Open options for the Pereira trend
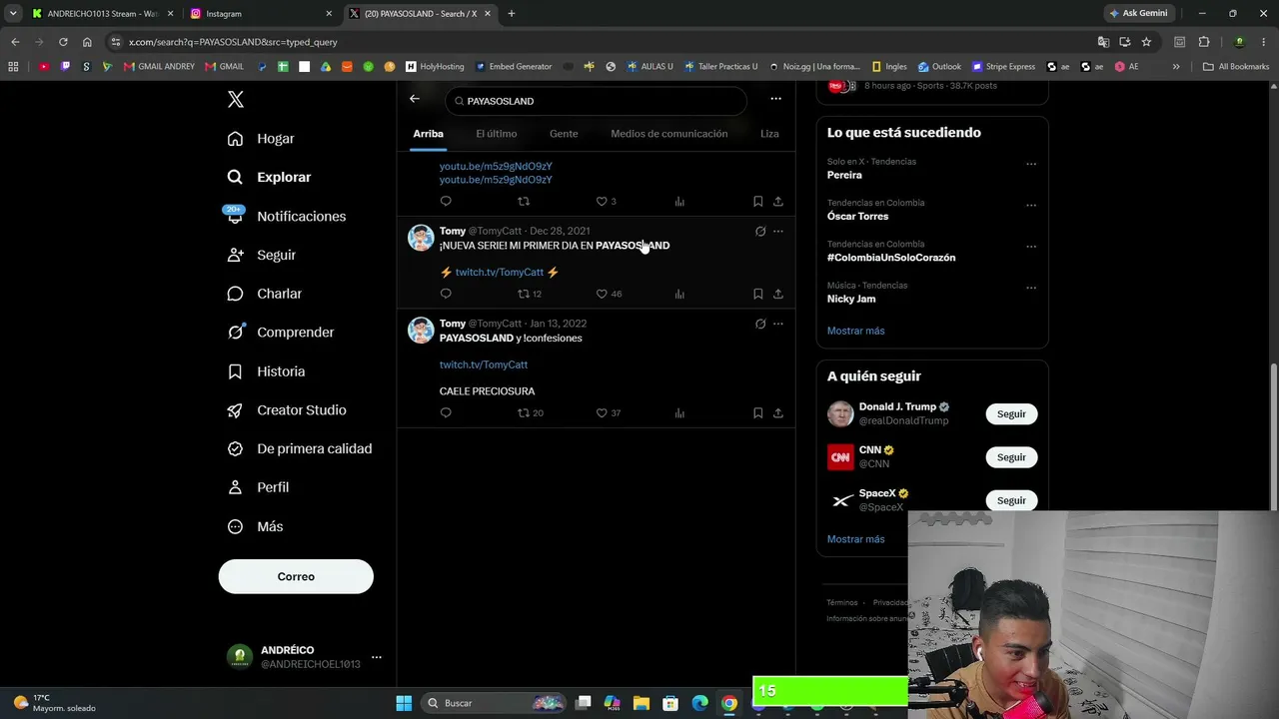 tap(1031, 164)
